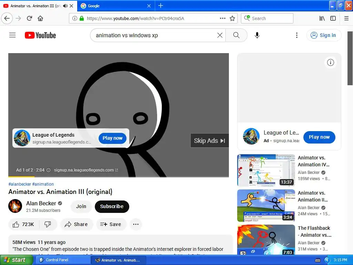Open the Alan Becker channel name link
This screenshot has height=265, width=353.
41,203
